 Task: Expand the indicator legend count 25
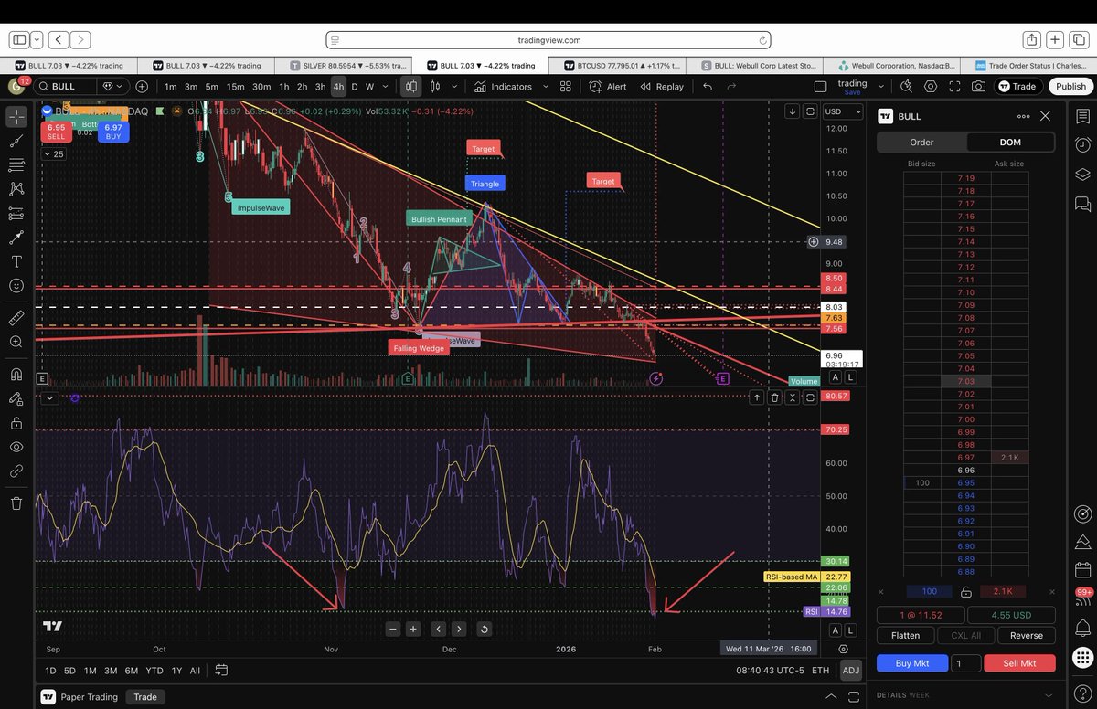54,153
